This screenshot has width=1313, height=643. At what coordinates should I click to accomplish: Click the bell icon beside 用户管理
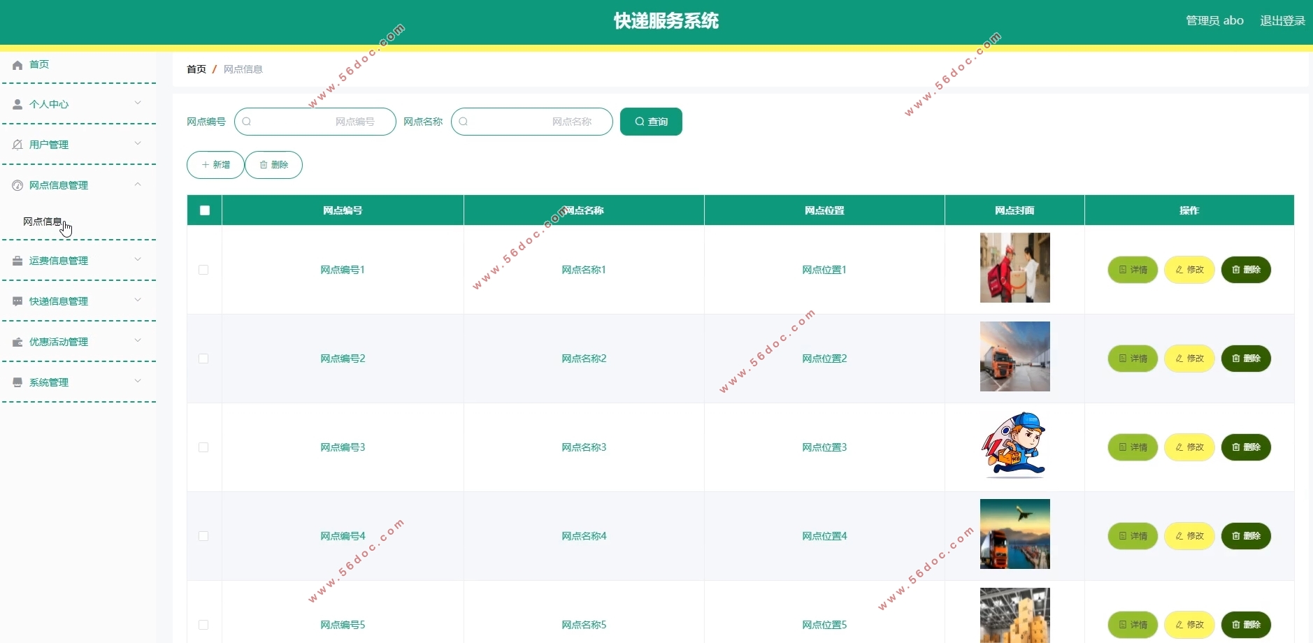coord(17,145)
